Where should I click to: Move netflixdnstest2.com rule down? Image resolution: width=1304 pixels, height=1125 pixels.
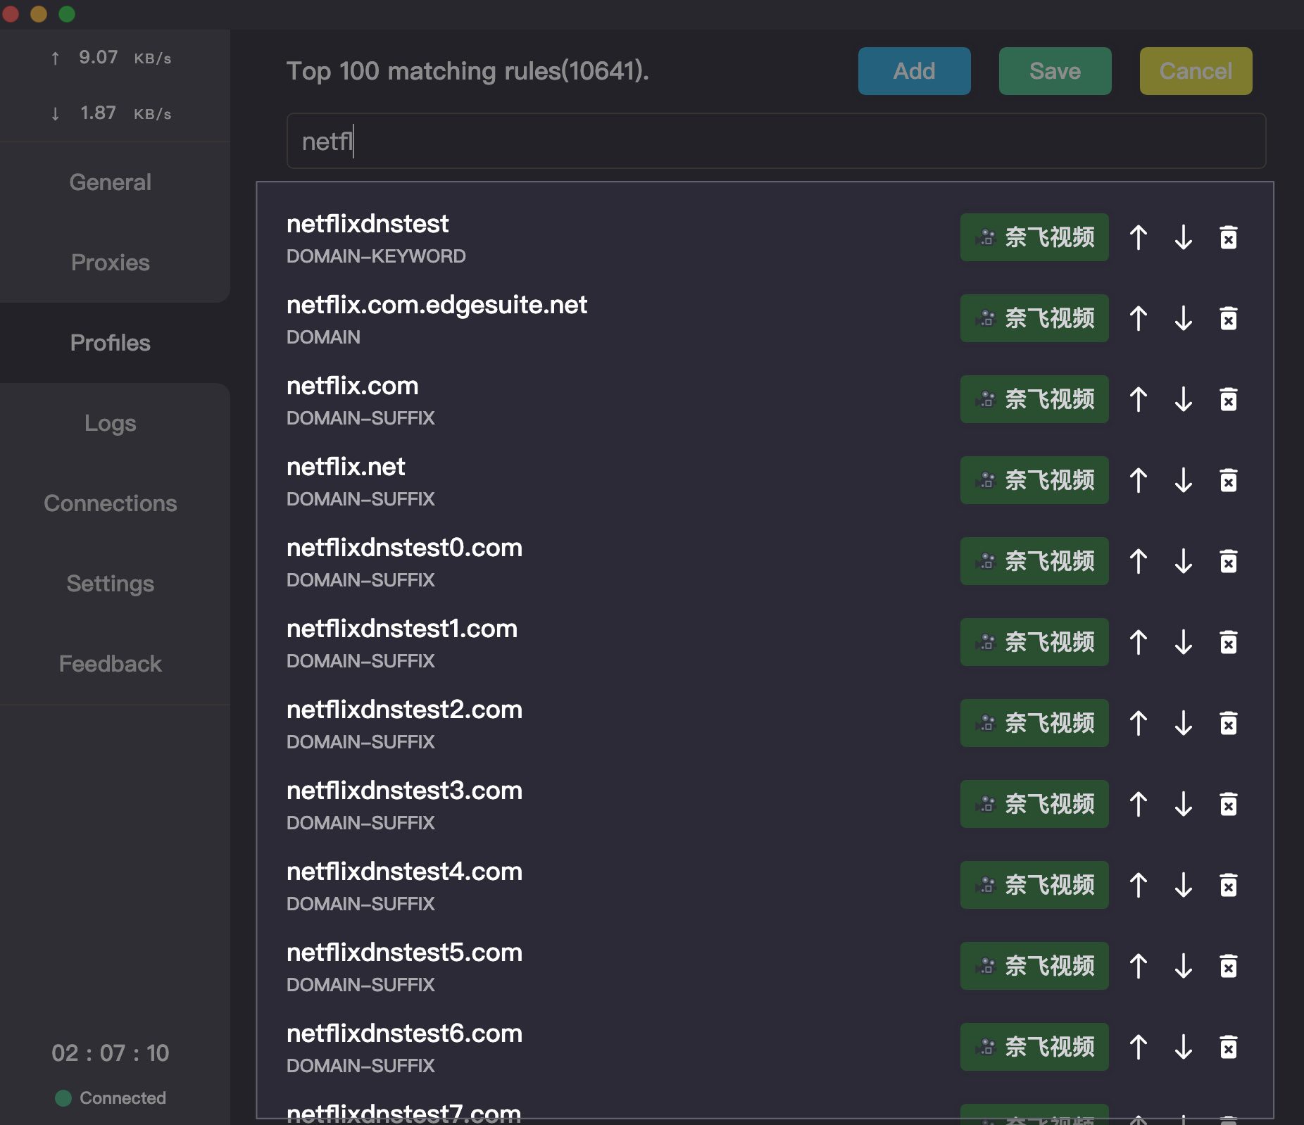click(x=1184, y=724)
